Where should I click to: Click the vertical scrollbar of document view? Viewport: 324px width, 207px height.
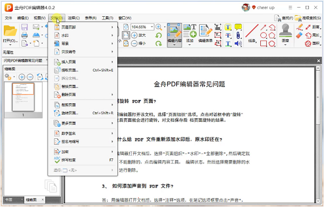click(x=318, y=135)
